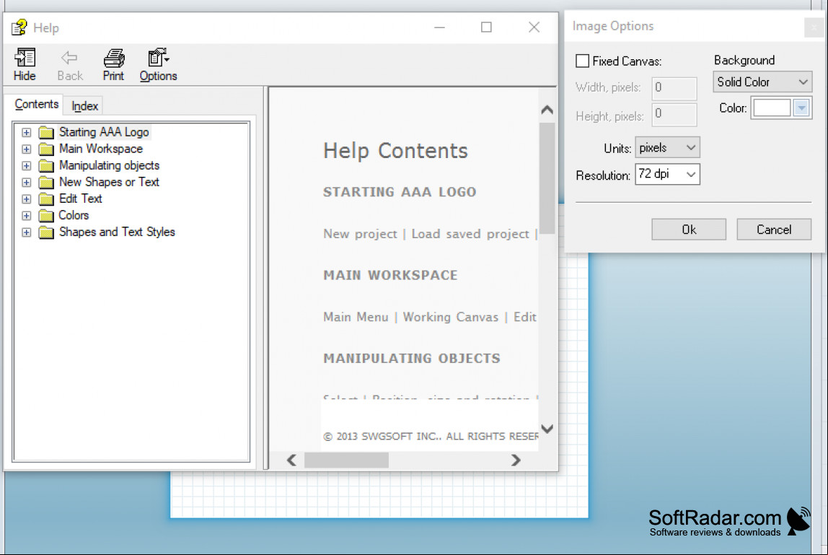Click the Height, pixels input field

(674, 115)
